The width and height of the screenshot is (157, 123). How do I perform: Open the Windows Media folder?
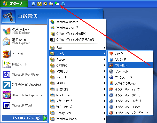pyautogui.click(x=77, y=119)
